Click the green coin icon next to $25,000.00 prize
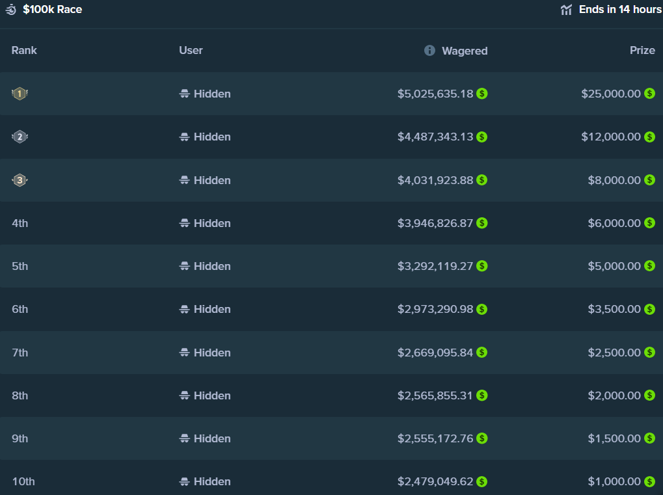The width and height of the screenshot is (663, 495). [x=649, y=94]
